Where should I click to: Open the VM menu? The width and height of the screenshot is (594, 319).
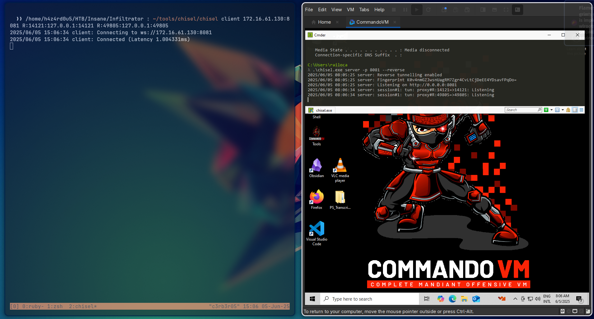pos(350,10)
